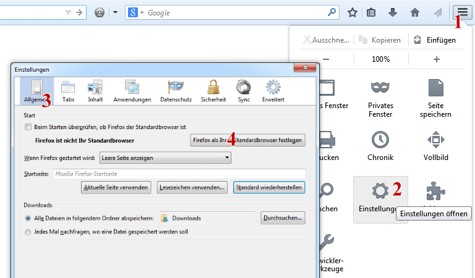
Task: Zoom in with the plus button
Action: point(436,59)
